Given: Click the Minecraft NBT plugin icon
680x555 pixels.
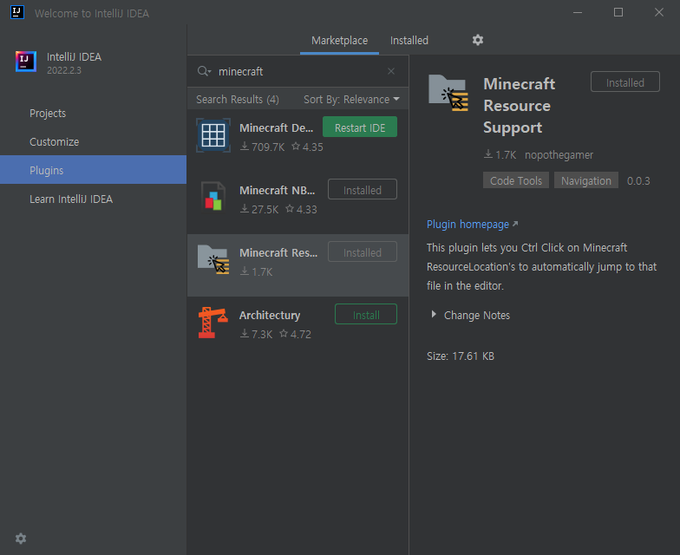Looking at the screenshot, I should click(213, 197).
